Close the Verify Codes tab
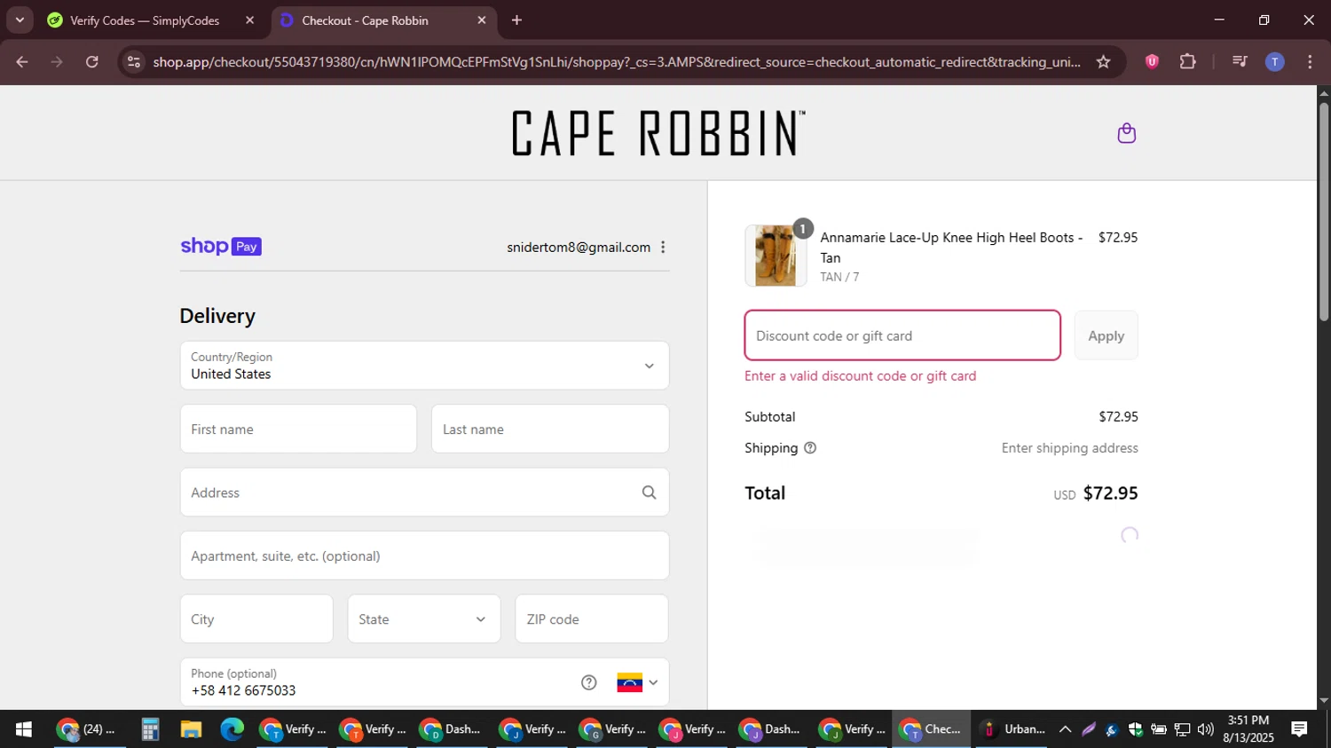Image resolution: width=1331 pixels, height=748 pixels. click(249, 20)
